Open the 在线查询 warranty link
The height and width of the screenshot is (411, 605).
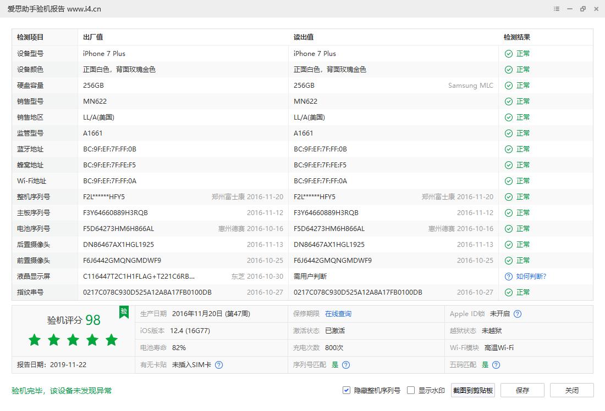click(x=337, y=314)
